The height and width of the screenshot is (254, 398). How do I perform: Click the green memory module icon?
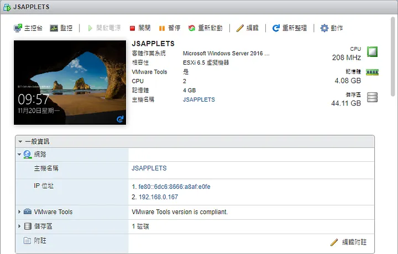pos(372,72)
